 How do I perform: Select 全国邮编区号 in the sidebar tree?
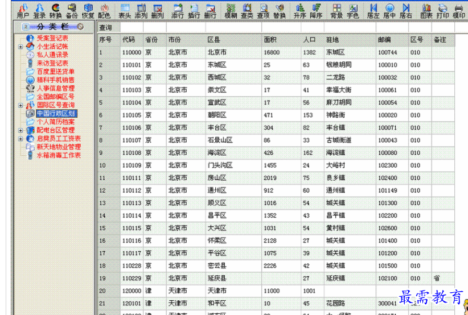(55, 97)
